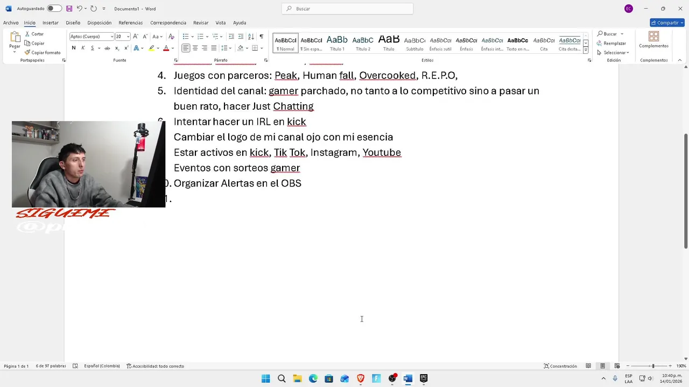Click the Pegar paste icon
The image size is (689, 387).
tap(15, 38)
